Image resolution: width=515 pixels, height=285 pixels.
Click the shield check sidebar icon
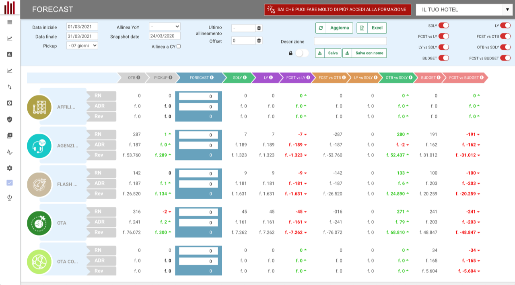click(x=10, y=119)
